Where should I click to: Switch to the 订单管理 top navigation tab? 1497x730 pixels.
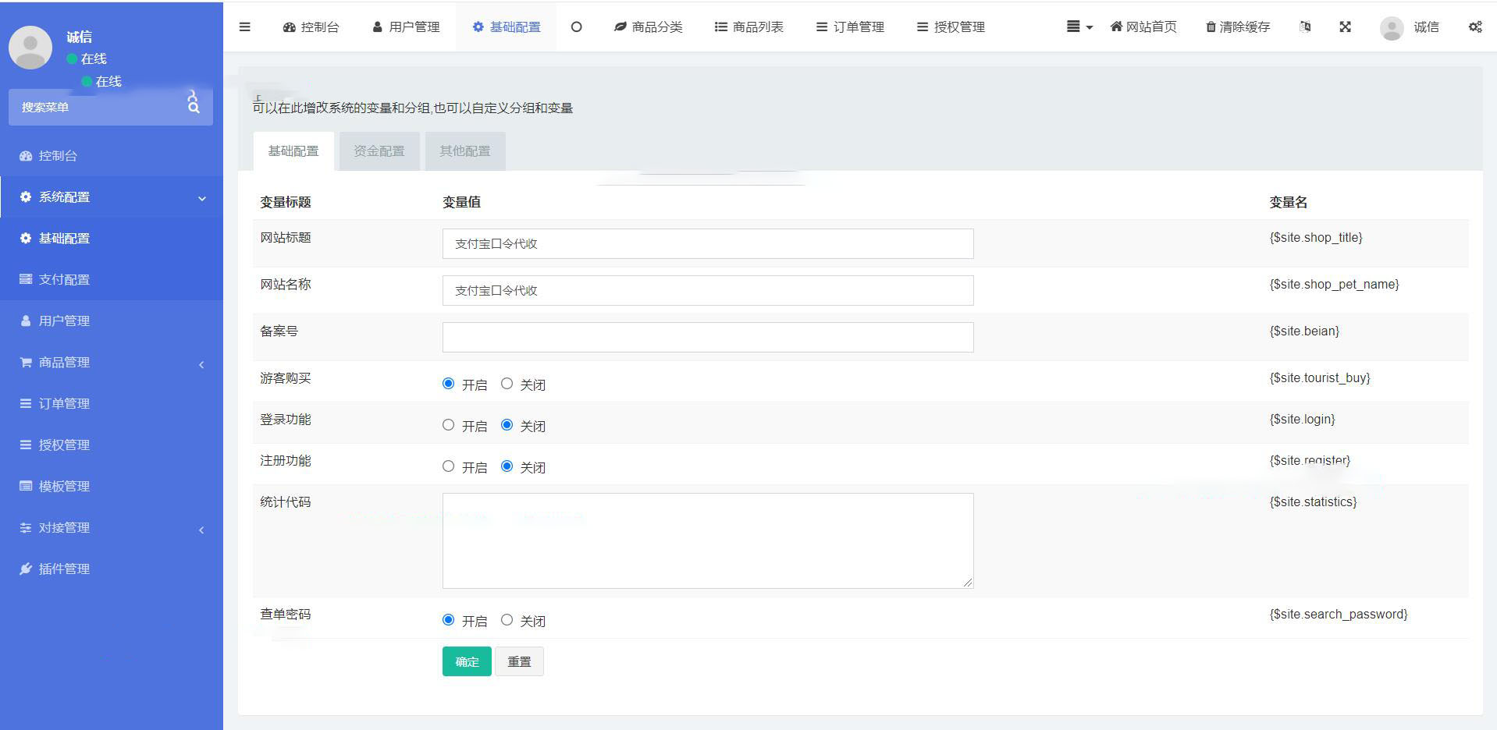[850, 27]
